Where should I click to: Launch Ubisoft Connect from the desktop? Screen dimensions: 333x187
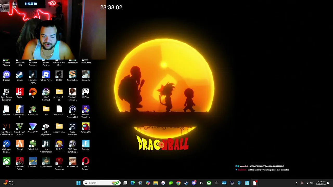[46, 95]
